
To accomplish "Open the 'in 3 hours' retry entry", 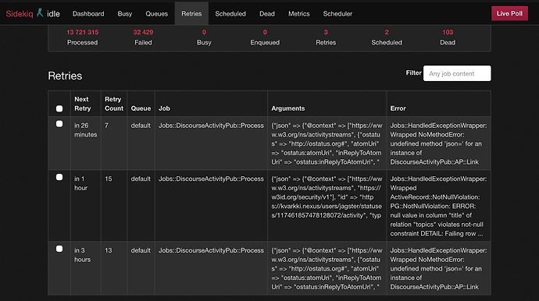I will click(83, 255).
